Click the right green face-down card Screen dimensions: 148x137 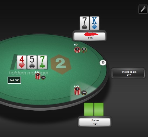(x=99, y=109)
